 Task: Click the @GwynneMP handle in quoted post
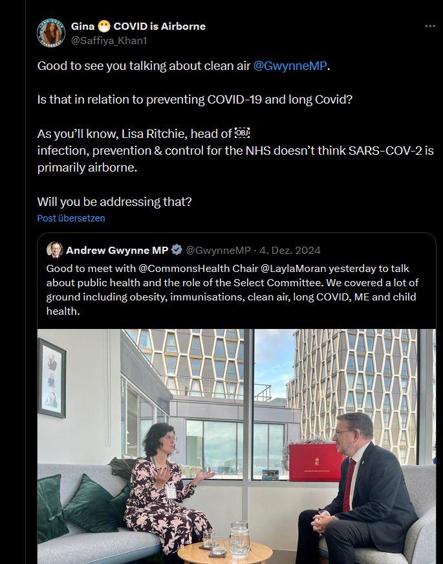pos(218,250)
